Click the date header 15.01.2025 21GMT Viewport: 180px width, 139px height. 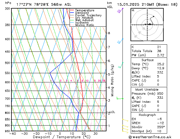[x=136, y=5]
